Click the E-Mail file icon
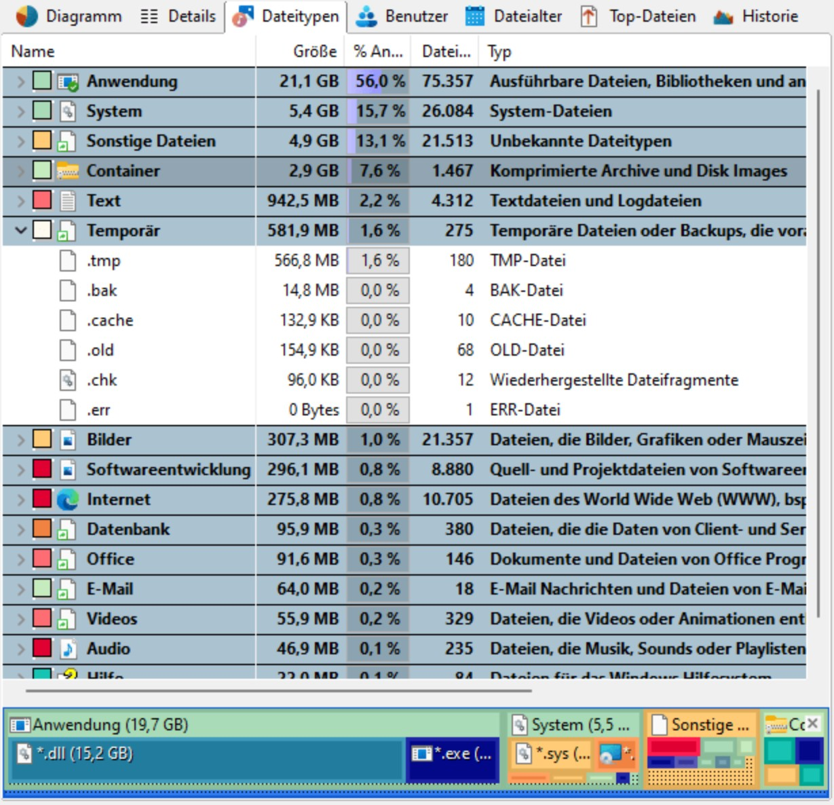 68,589
